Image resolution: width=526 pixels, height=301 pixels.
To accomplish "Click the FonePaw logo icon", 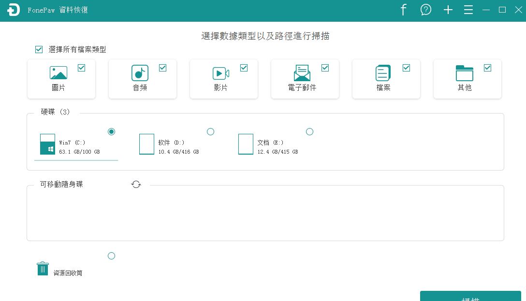I will coord(14,10).
